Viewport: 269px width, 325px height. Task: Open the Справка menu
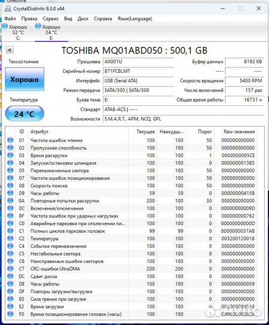[103, 19]
